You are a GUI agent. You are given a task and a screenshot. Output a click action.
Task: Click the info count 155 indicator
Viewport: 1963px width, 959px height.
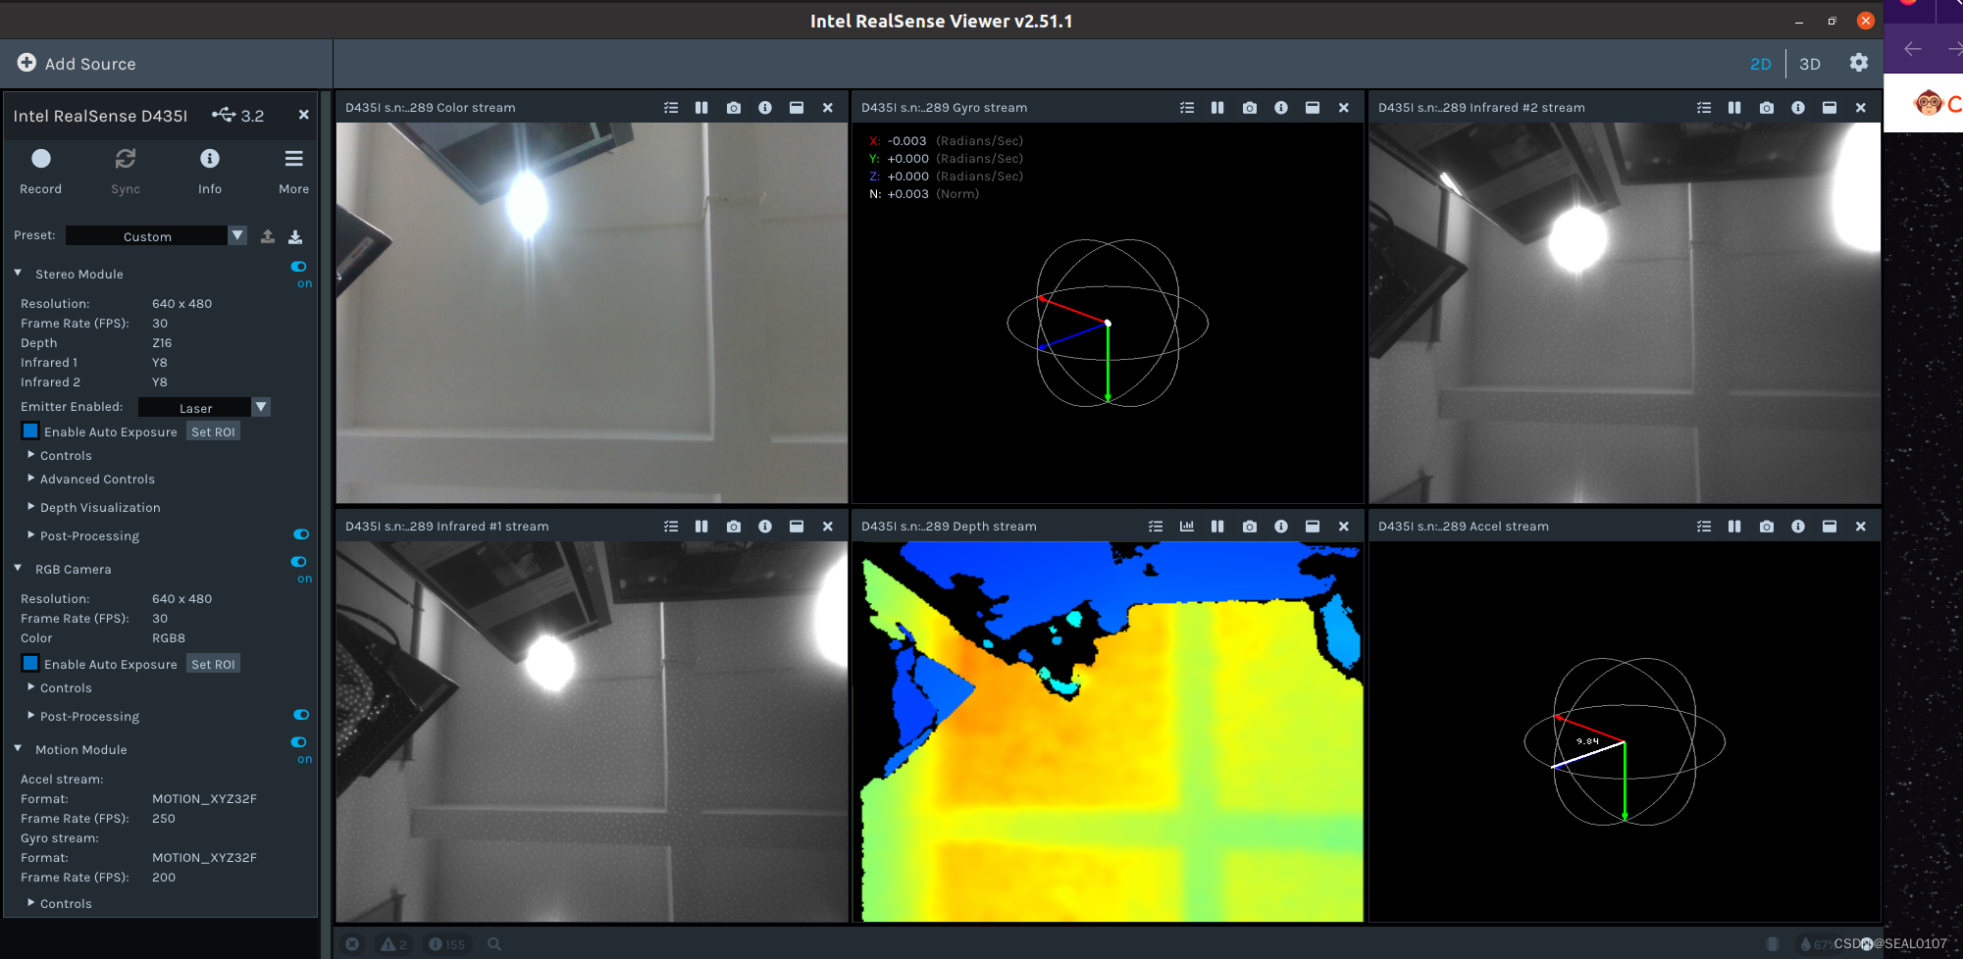coord(446,944)
